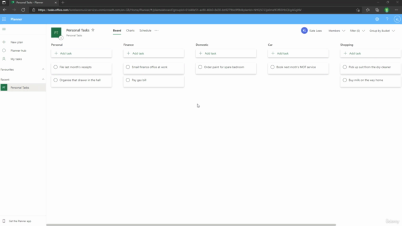The image size is (402, 226).
Task: Click the green PT plan logo
Action: click(56, 33)
